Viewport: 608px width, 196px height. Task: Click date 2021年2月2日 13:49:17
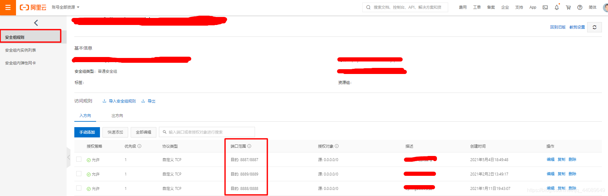click(489, 174)
